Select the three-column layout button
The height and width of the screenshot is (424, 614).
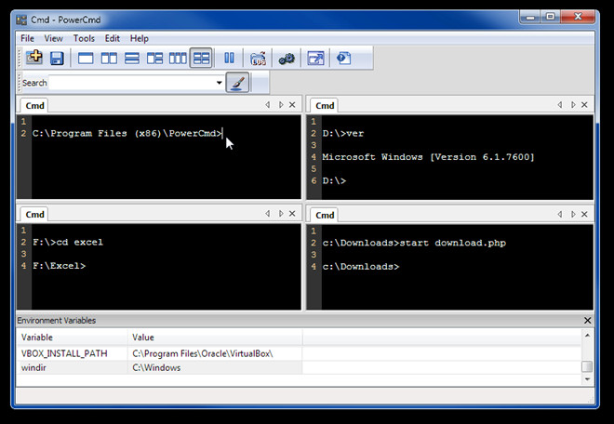tap(178, 59)
